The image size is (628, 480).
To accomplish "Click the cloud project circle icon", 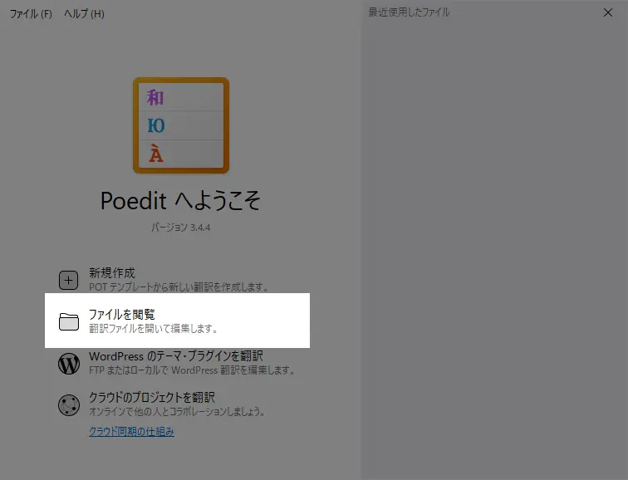I will (x=69, y=404).
